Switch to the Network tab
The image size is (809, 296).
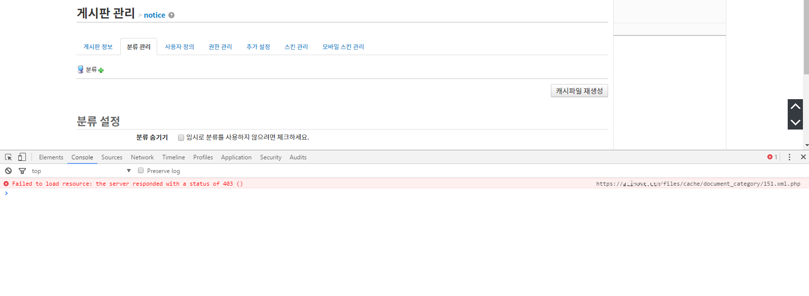point(142,157)
